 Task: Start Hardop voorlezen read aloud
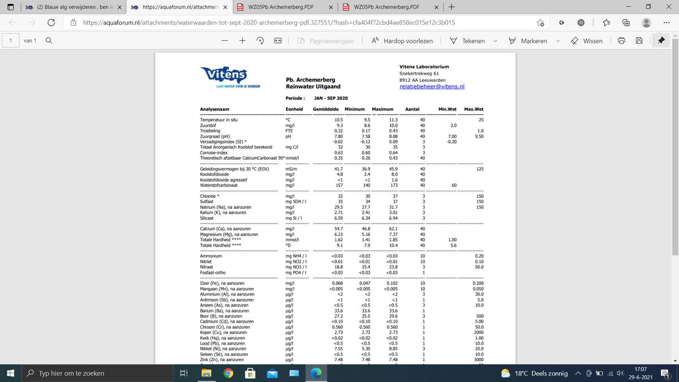point(402,41)
